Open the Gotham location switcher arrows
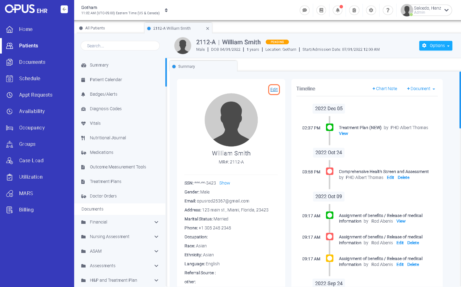Viewport: 461px width, 287px height. 166,10
